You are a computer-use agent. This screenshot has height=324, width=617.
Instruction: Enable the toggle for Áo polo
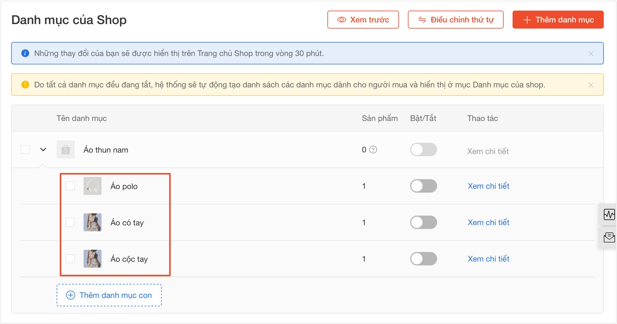tap(423, 186)
